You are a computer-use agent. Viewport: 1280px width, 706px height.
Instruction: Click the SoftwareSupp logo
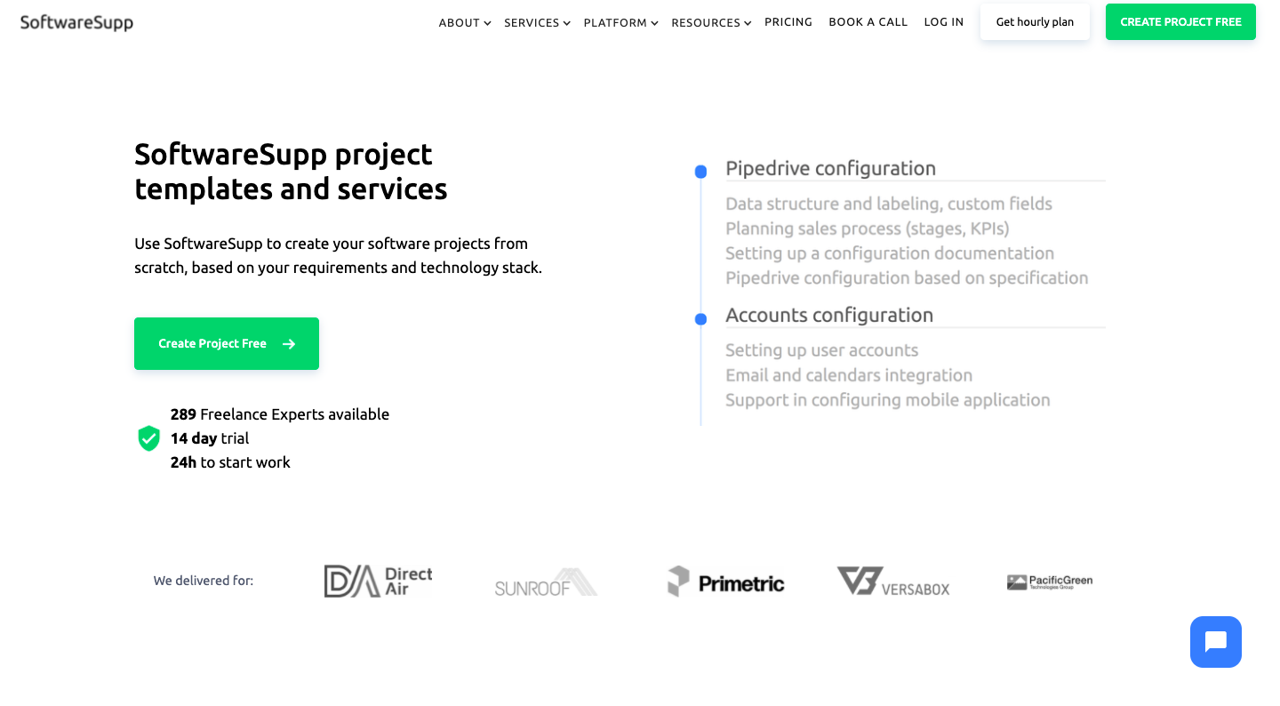76,21
